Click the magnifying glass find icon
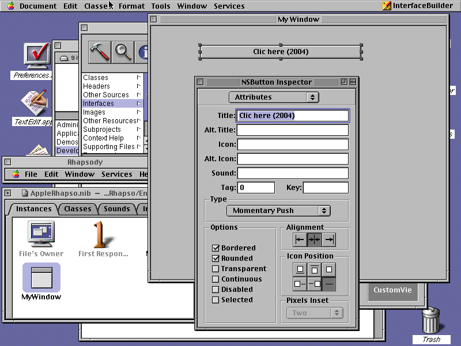This screenshot has width=461, height=346. [x=123, y=52]
